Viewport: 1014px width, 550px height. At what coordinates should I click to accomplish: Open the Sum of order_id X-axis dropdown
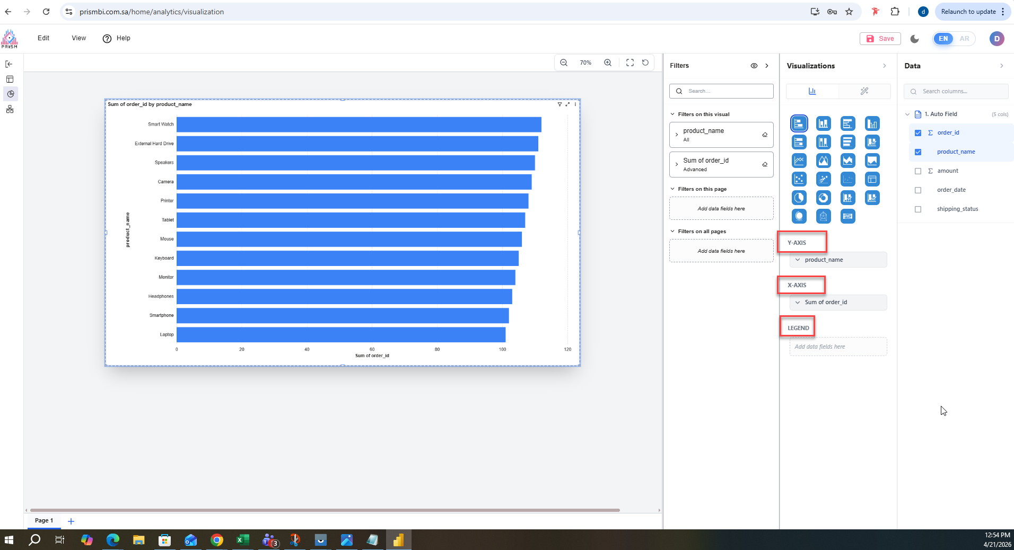[x=798, y=303]
